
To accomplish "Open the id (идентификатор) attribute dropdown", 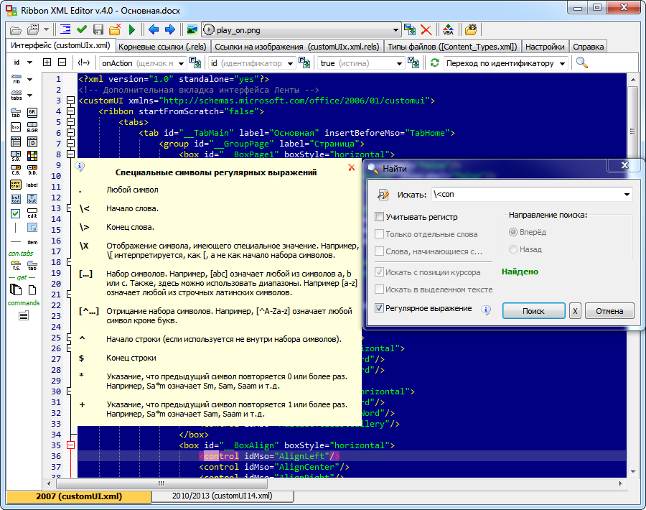I will click(x=291, y=63).
